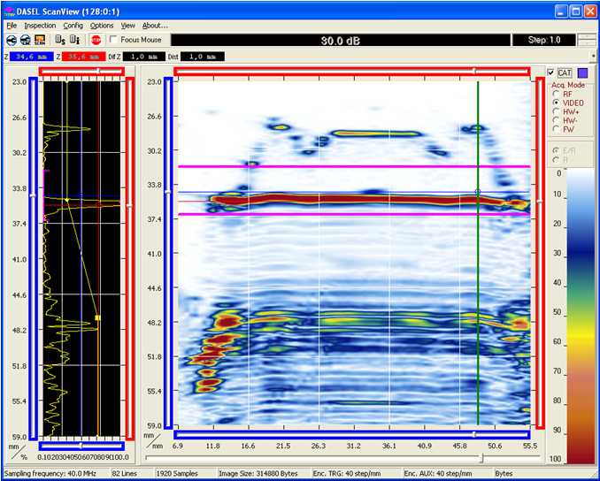
Task: Click the left arrow toolbar icon
Action: tap(11, 40)
